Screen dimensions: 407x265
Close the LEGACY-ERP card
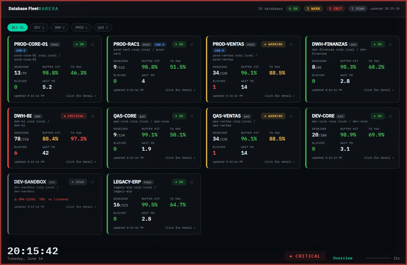192,182
